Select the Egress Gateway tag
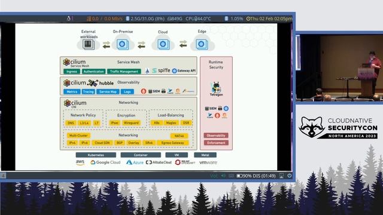The width and height of the screenshot is (383, 215). (173, 143)
